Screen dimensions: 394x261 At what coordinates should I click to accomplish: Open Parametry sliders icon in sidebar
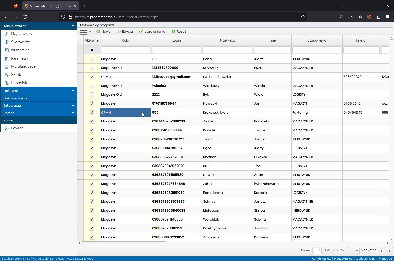click(x=7, y=58)
